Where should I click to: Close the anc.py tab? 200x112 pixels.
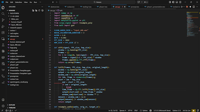click(x=125, y=7)
